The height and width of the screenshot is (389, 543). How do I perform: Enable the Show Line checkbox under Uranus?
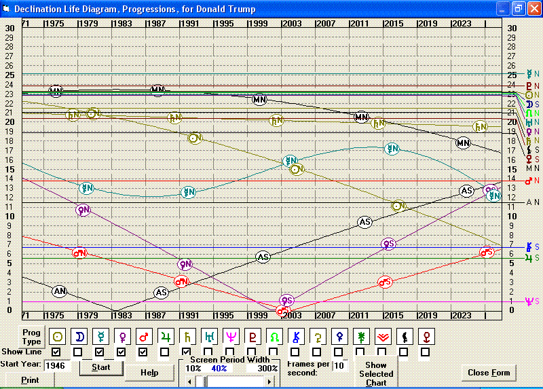[208, 352]
